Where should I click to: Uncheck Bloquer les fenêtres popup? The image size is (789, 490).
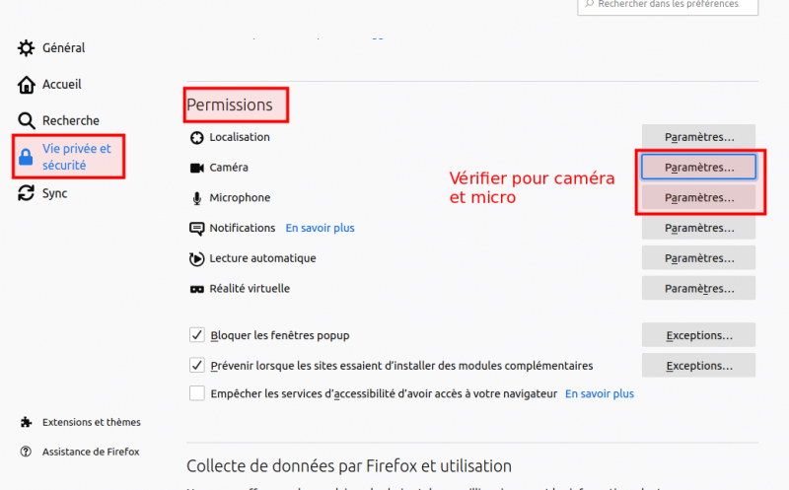(x=197, y=335)
